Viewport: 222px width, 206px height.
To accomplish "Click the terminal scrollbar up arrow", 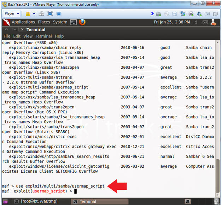I will 217,42.
